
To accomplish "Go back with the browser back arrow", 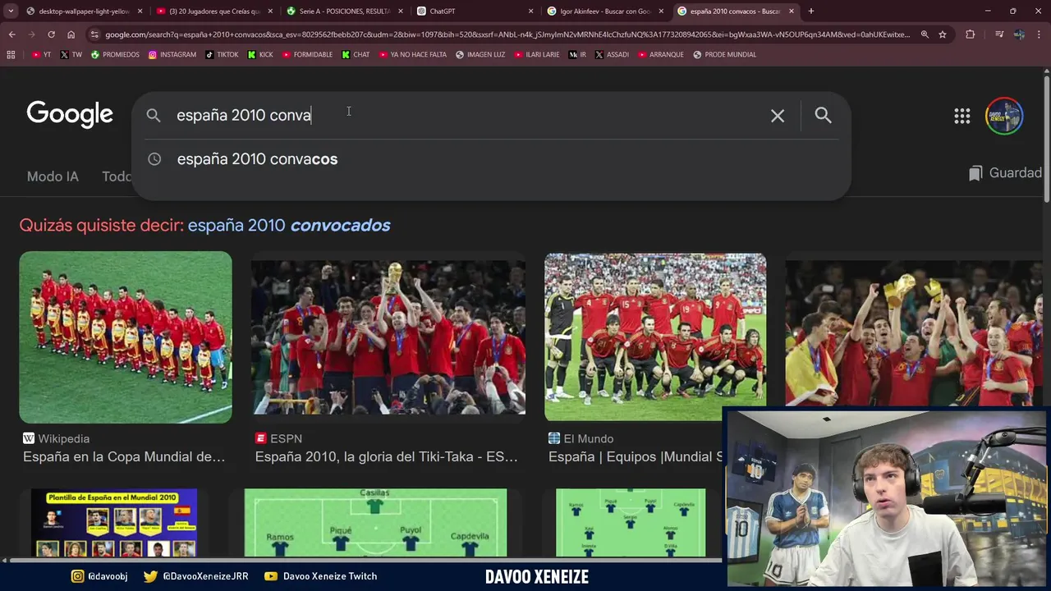I will pos(11,34).
